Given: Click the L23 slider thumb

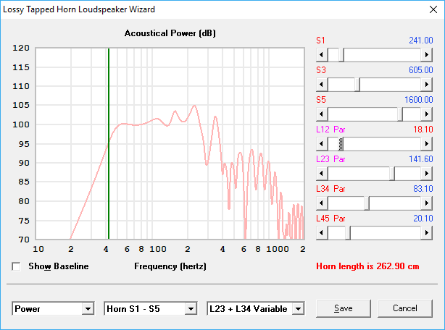Looking at the screenshot, I should pyautogui.click(x=392, y=173).
